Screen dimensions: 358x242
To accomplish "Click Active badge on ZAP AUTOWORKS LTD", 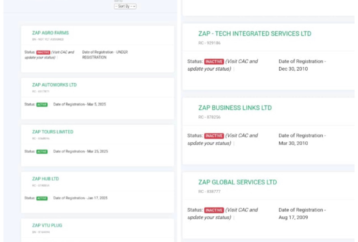I will click(x=42, y=105).
